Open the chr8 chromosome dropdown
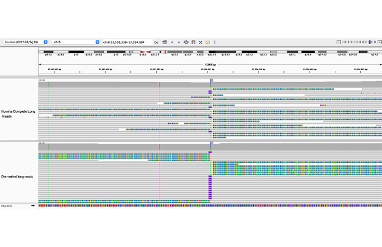 coord(75,42)
